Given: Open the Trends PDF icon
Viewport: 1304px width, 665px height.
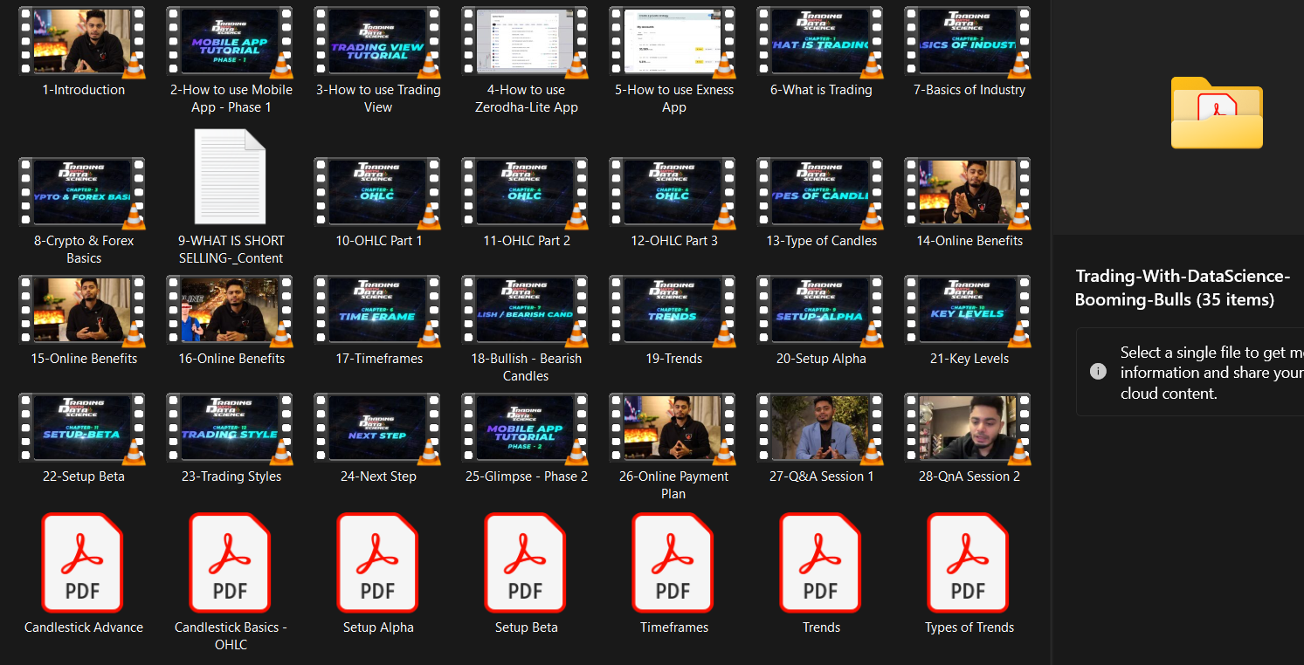Looking at the screenshot, I should coord(821,563).
